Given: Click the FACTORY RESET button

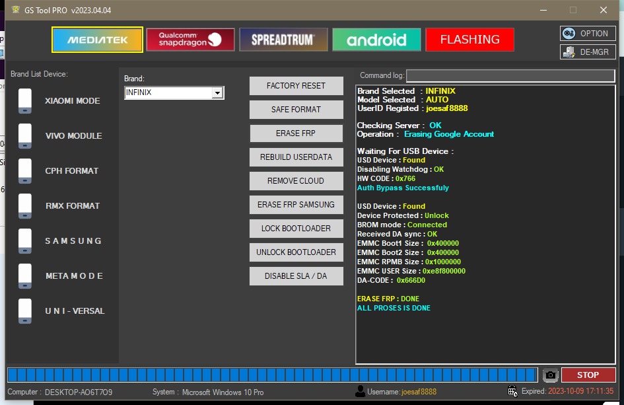Looking at the screenshot, I should point(296,86).
